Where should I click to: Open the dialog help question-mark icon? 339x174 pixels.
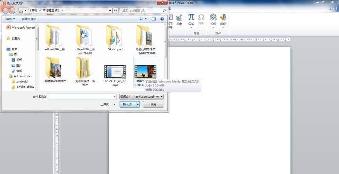(x=162, y=19)
